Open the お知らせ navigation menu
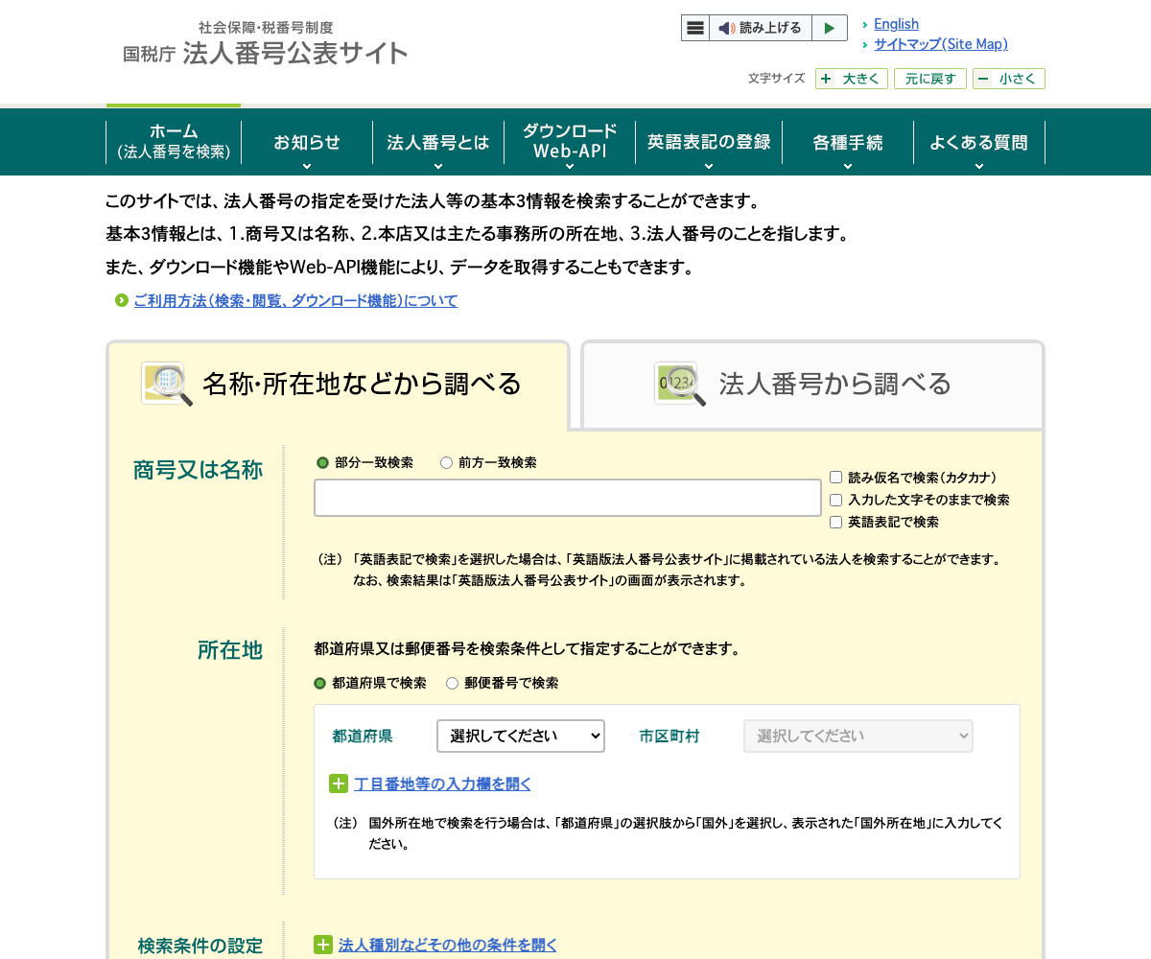Viewport: 1151px width, 959px height. (307, 142)
